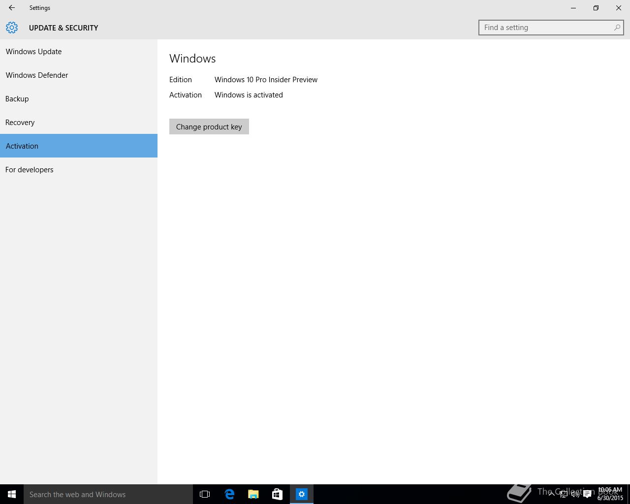Open Task View from the taskbar

coord(205,494)
